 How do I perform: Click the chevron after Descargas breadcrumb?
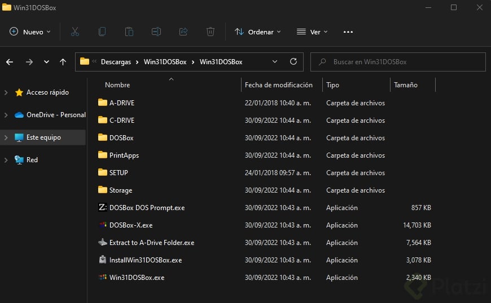click(x=138, y=62)
